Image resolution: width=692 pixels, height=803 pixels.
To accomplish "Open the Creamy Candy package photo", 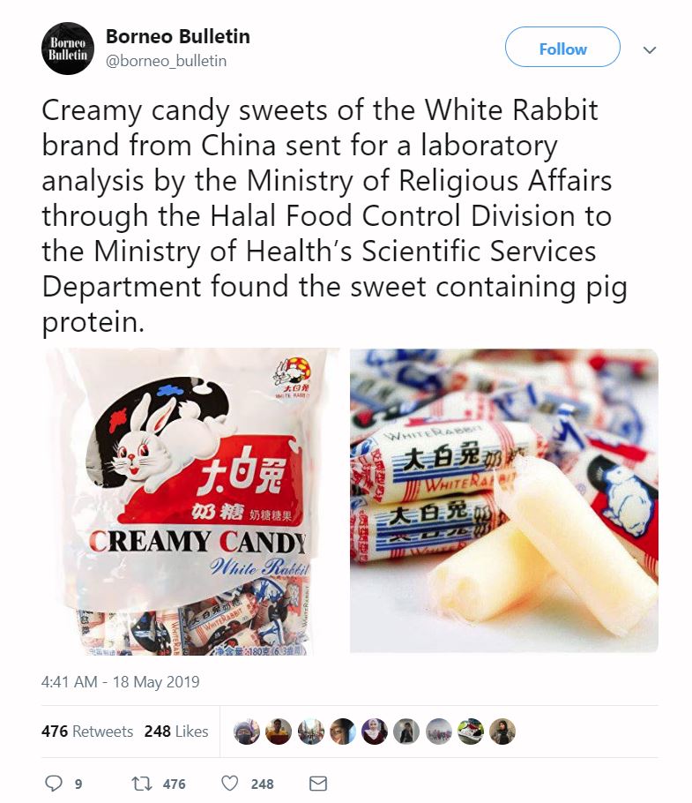I will tap(194, 502).
